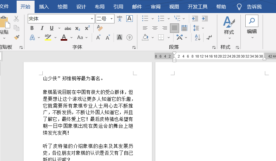Click the Copy icon
This screenshot has width=276, height=161.
(x=16, y=28)
